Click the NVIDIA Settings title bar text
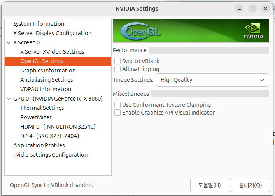This screenshot has width=275, height=196. (x=137, y=9)
